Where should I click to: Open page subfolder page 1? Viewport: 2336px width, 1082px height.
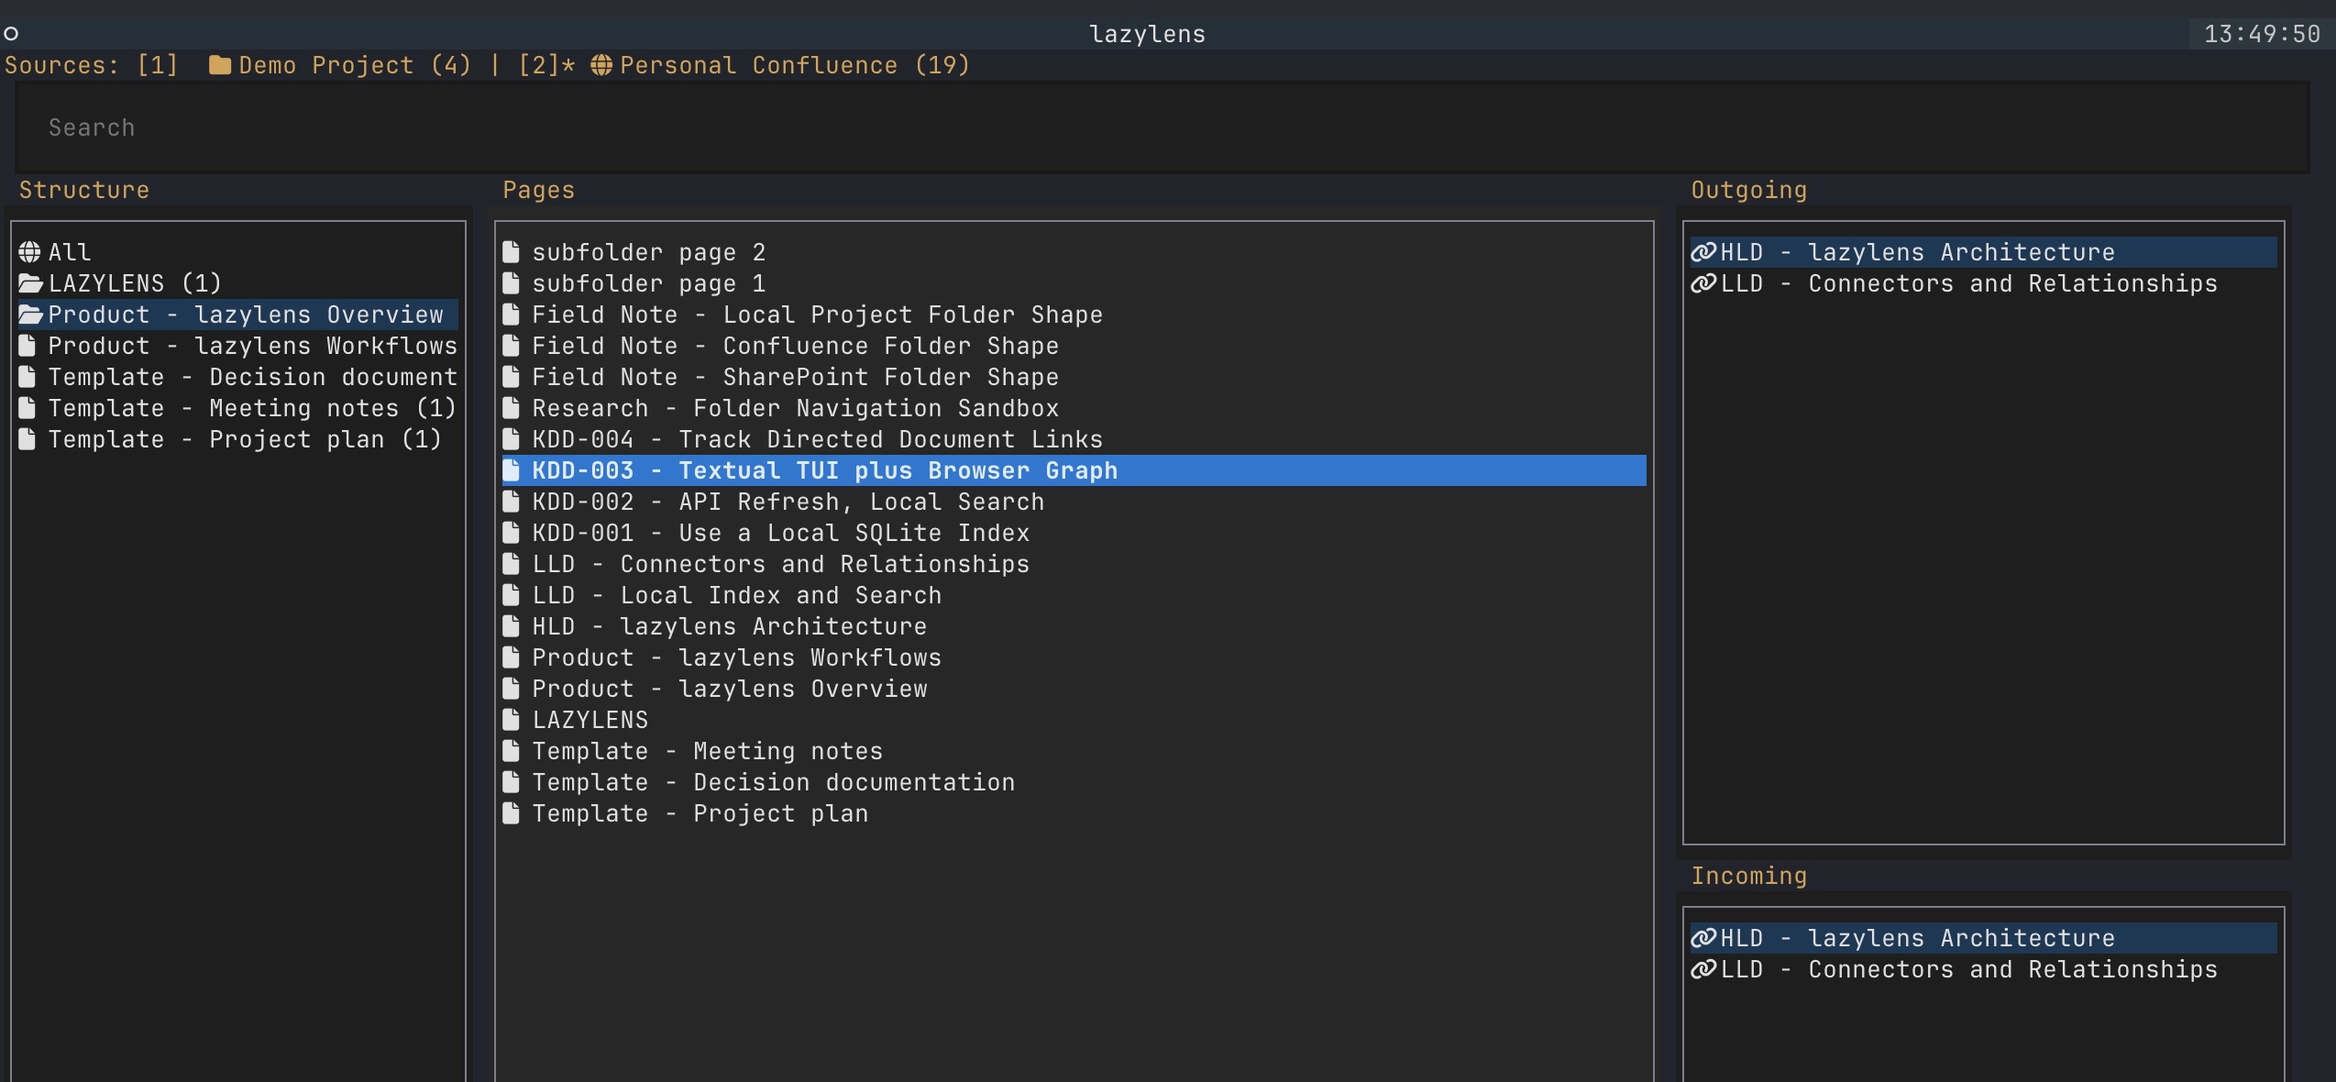(x=1074, y=283)
